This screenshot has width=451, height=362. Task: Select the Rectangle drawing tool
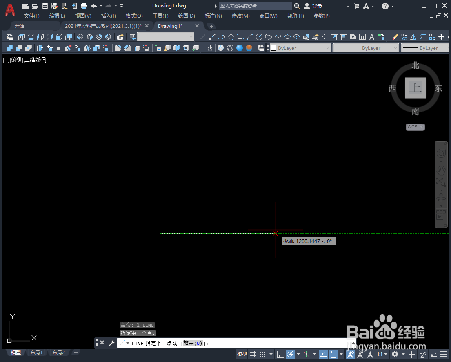point(240,37)
